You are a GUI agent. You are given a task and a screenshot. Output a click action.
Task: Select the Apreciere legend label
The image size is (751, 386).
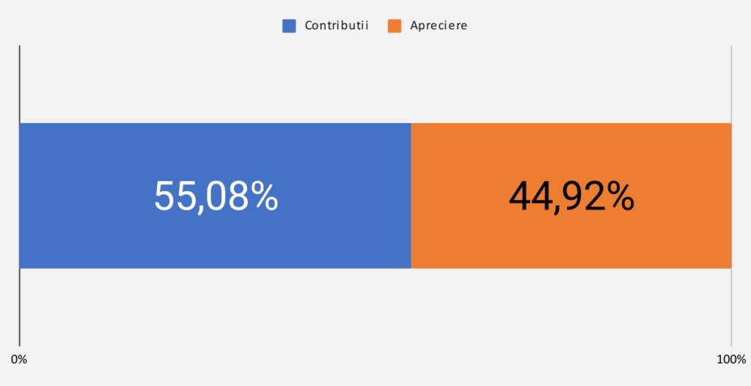click(x=439, y=26)
